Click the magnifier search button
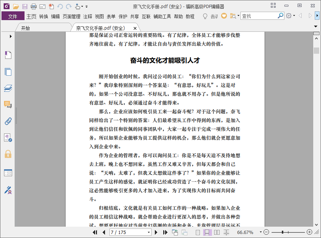This screenshot has height=238, width=321. [x=280, y=16]
